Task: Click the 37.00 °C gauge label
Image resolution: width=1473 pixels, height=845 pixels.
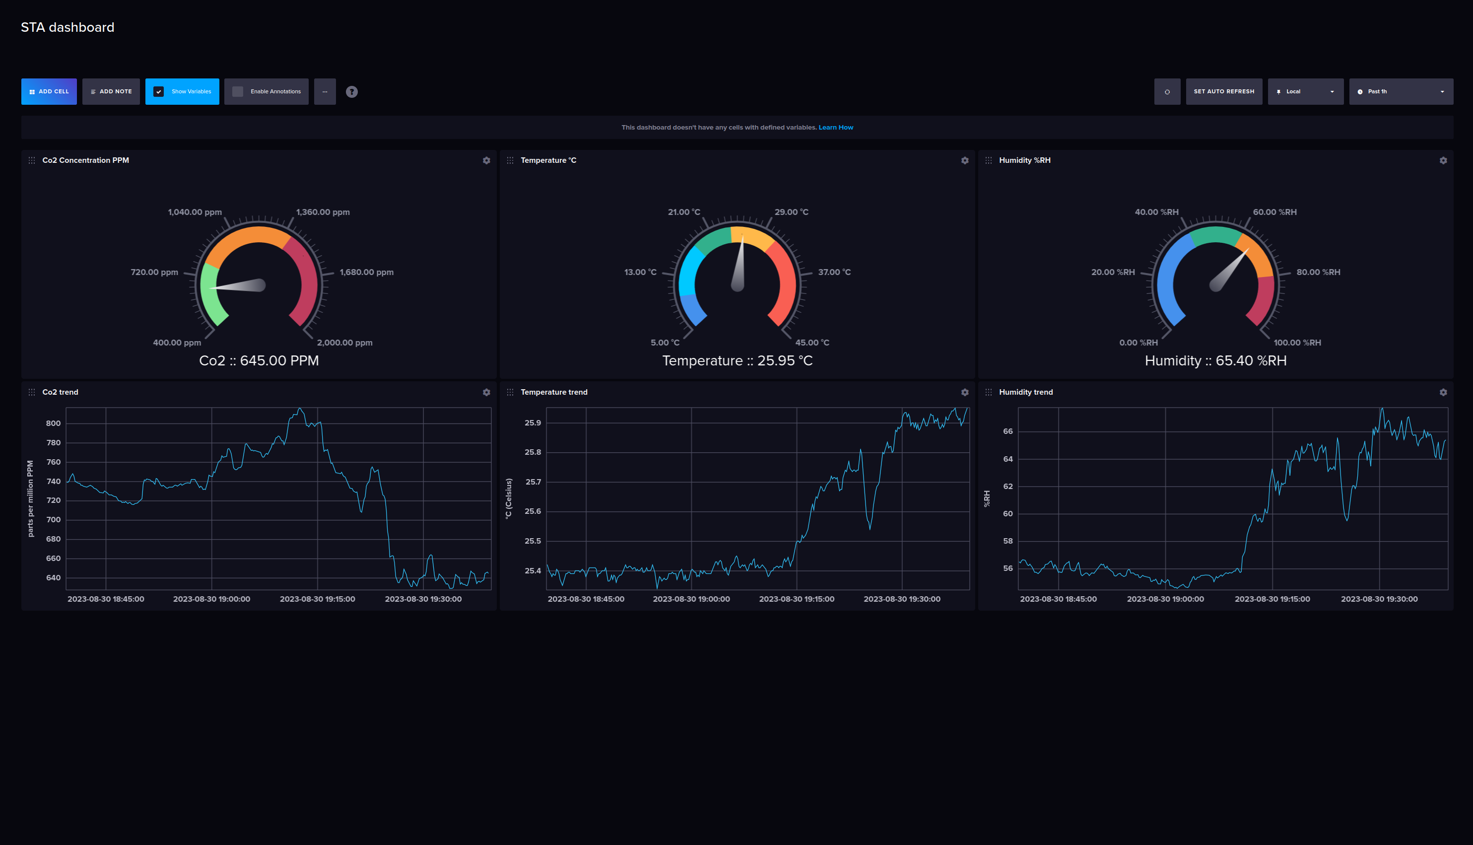Action: 834,272
